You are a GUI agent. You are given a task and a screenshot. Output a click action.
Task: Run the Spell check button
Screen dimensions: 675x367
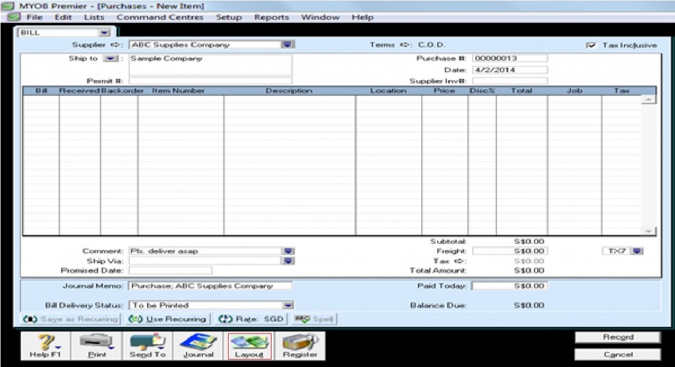point(314,319)
